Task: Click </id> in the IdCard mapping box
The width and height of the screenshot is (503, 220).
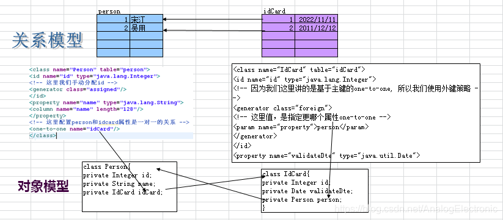Action: tap(242, 146)
